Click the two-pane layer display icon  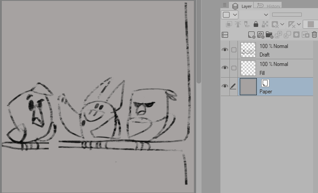(x=225, y=35)
